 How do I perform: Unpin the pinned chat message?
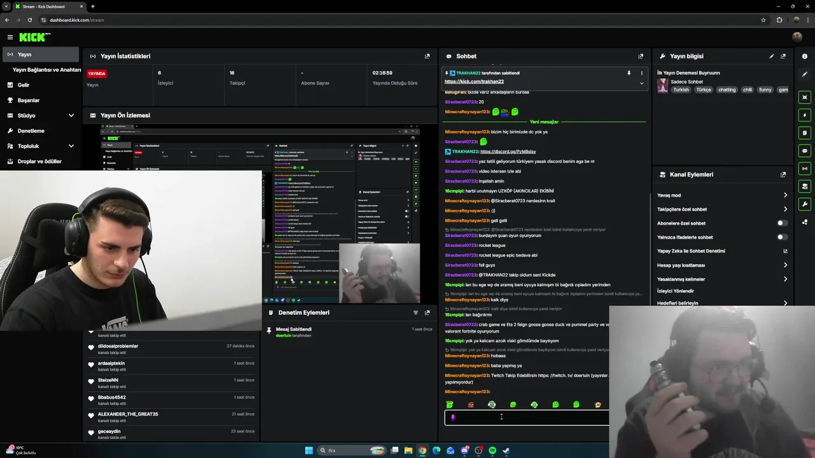point(629,73)
